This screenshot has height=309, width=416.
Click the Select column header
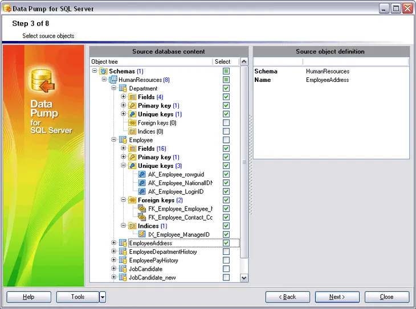point(223,61)
